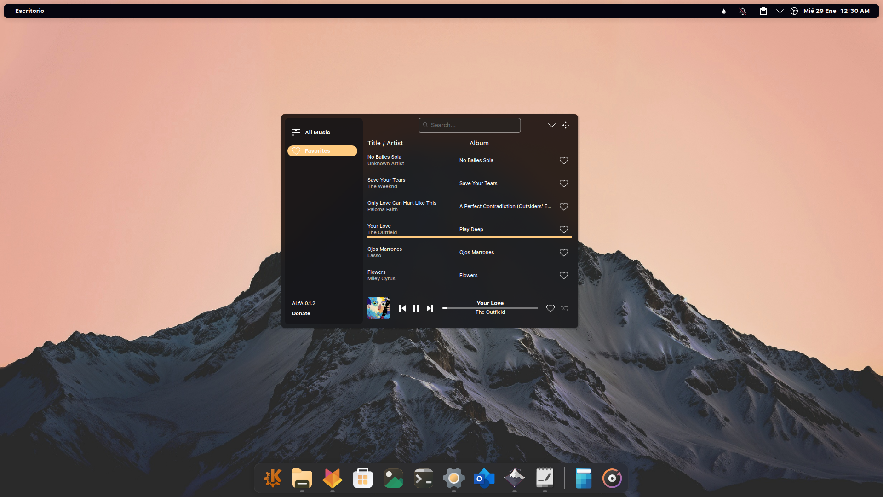Click the Donate link
The image size is (883, 497).
coord(301,313)
